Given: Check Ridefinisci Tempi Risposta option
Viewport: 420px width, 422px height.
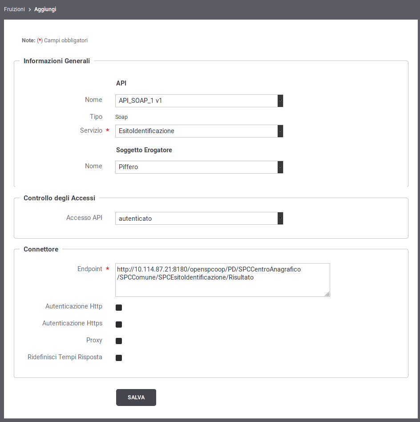Looking at the screenshot, I should [x=119, y=358].
